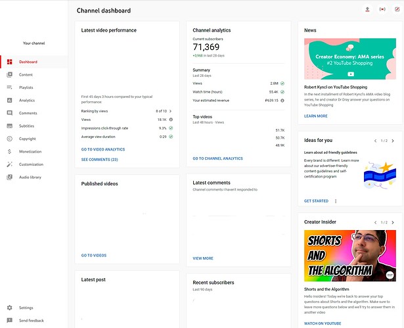Go to next Ideas for you card
Image resolution: width=404 pixels, height=328 pixels.
tap(393, 141)
